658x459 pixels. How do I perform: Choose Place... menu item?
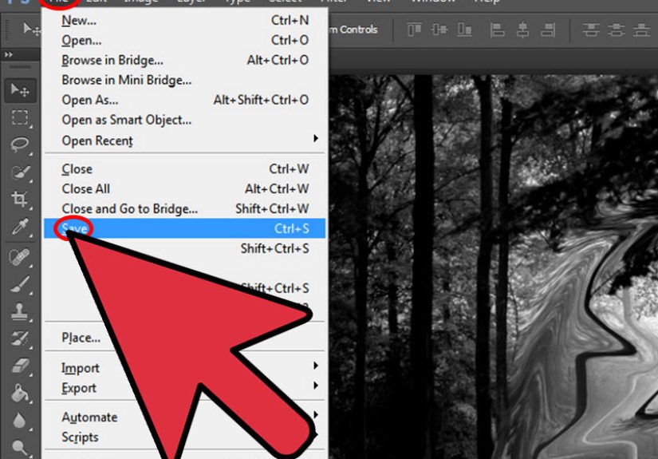185,338
